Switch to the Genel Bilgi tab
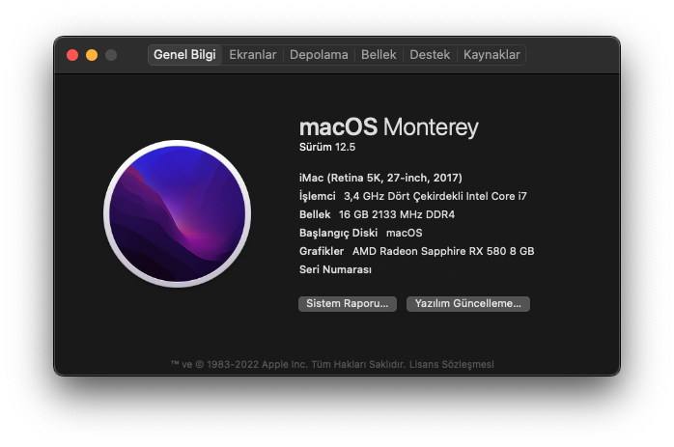This screenshot has width=674, height=447. point(184,55)
